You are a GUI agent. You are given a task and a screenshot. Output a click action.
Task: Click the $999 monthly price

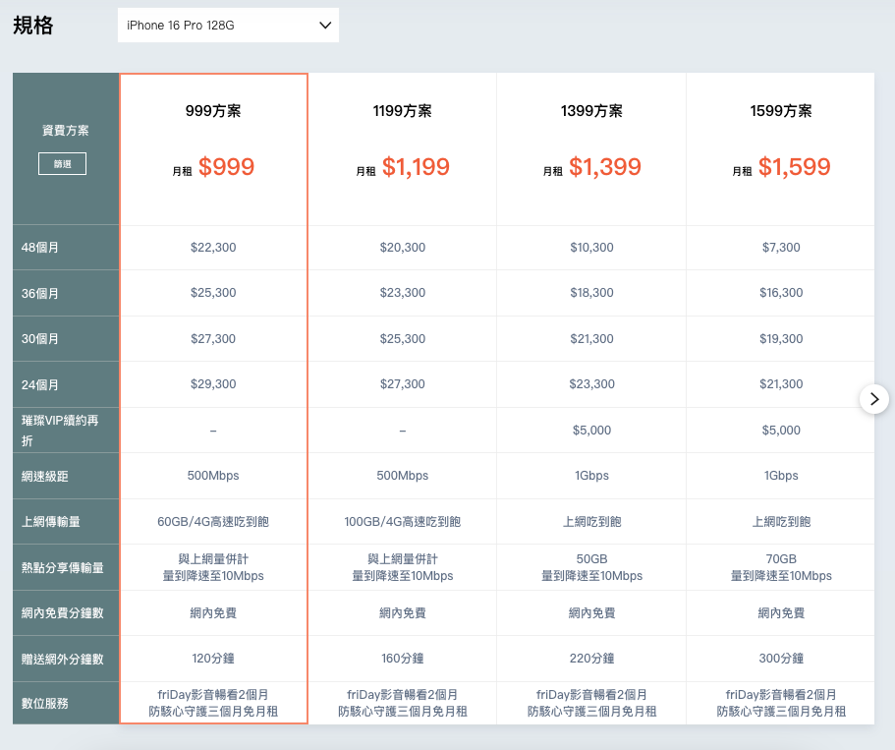click(x=226, y=167)
